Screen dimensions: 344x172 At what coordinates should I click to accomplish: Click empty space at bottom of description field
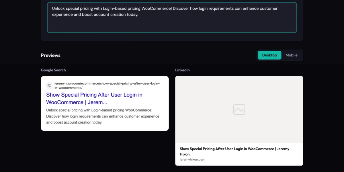pyautogui.click(x=172, y=26)
